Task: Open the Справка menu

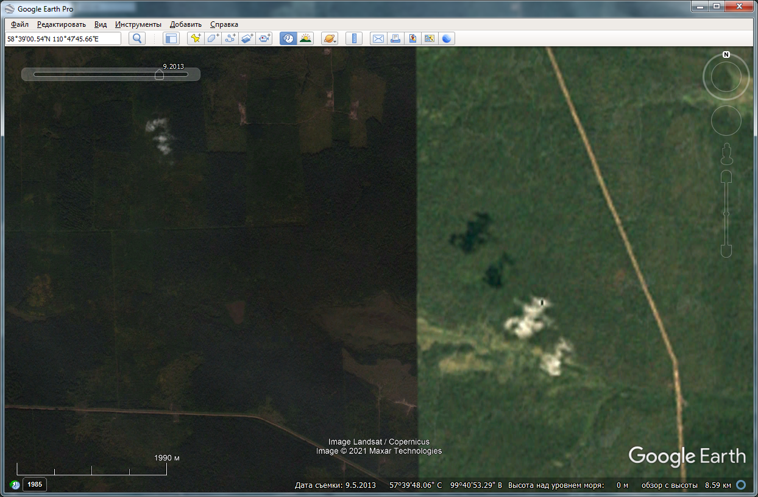Action: click(224, 24)
